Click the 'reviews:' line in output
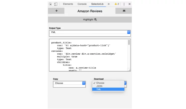 point(57,51)
